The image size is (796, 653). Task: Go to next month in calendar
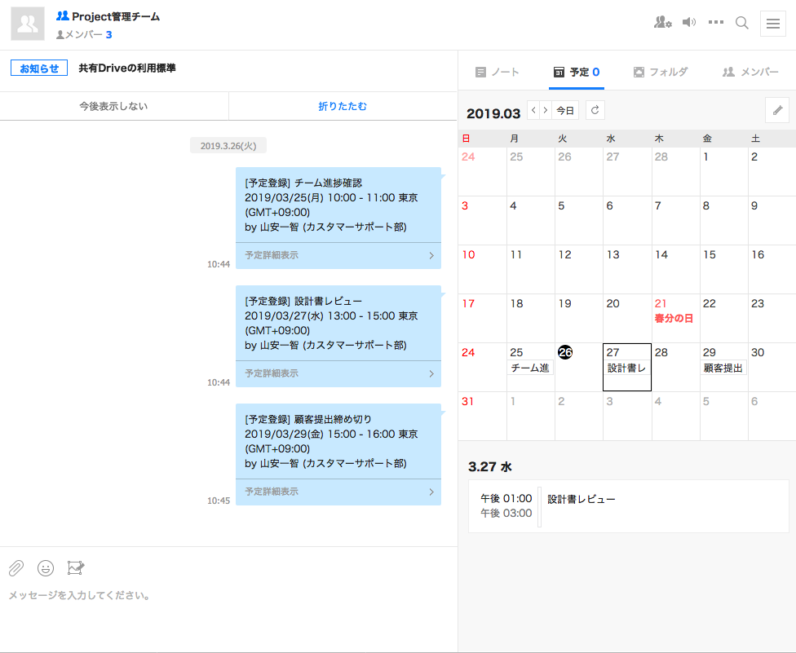pos(546,110)
